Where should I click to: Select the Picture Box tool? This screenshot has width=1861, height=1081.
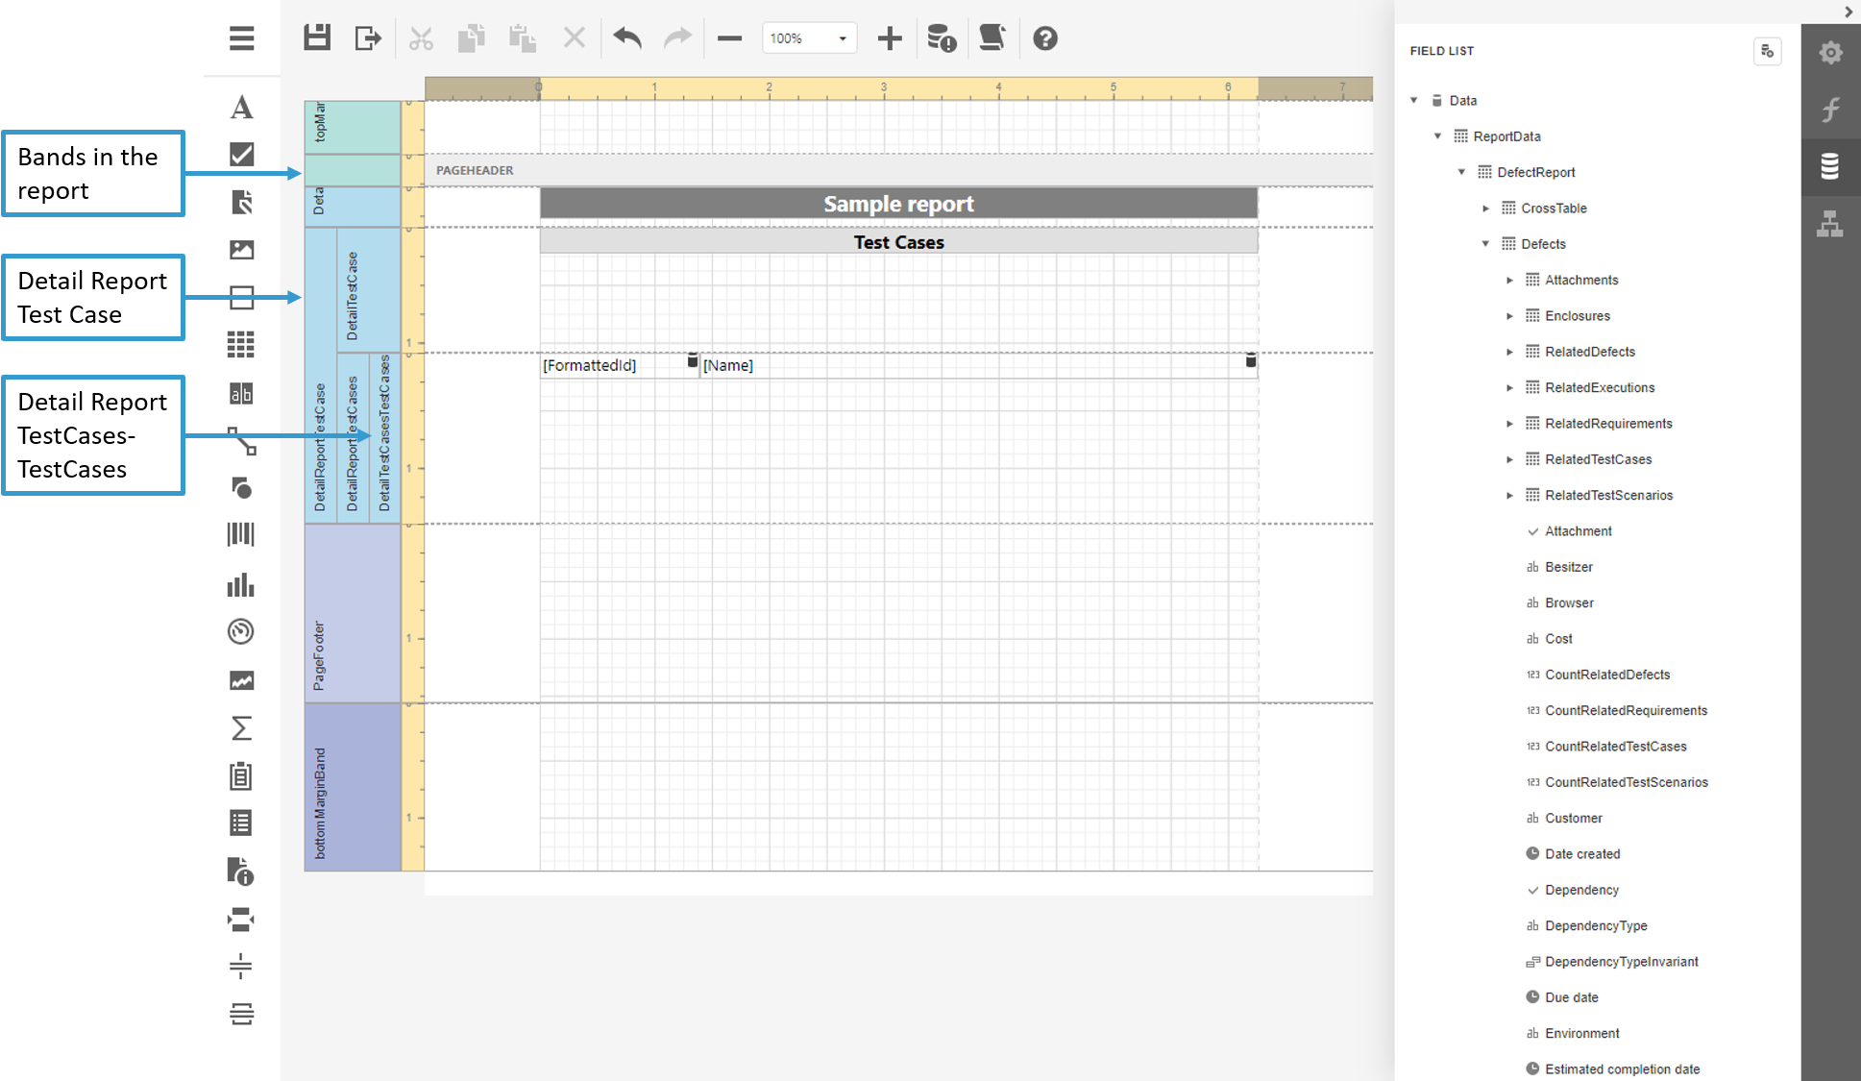[x=241, y=250]
